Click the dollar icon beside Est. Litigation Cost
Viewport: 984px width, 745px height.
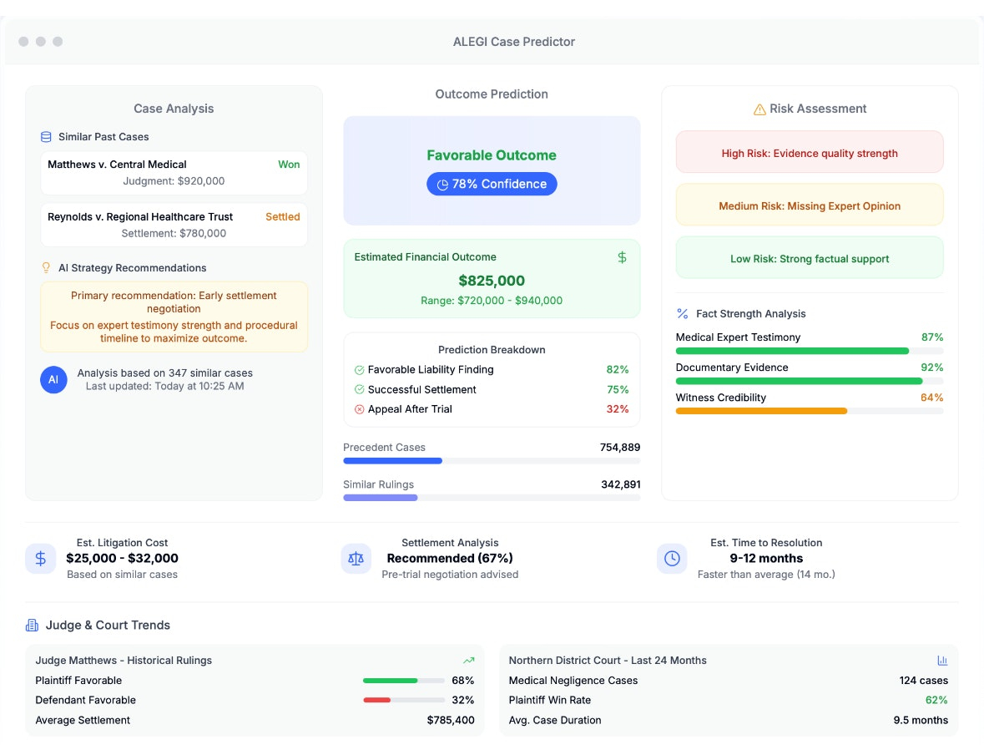click(x=40, y=559)
